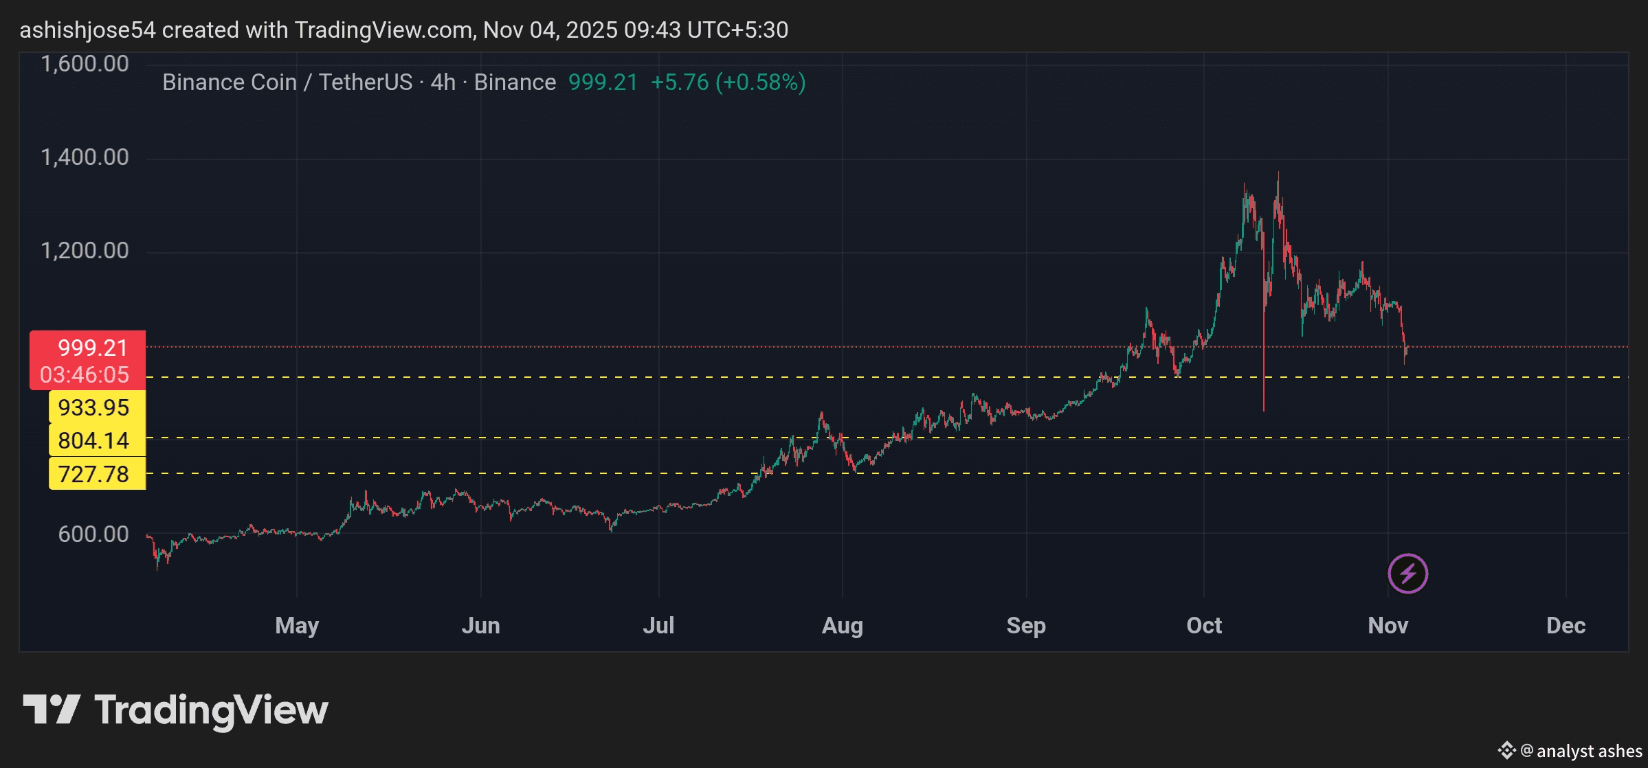Click the Nov label on time axis
The image size is (1648, 768).
tap(1388, 625)
